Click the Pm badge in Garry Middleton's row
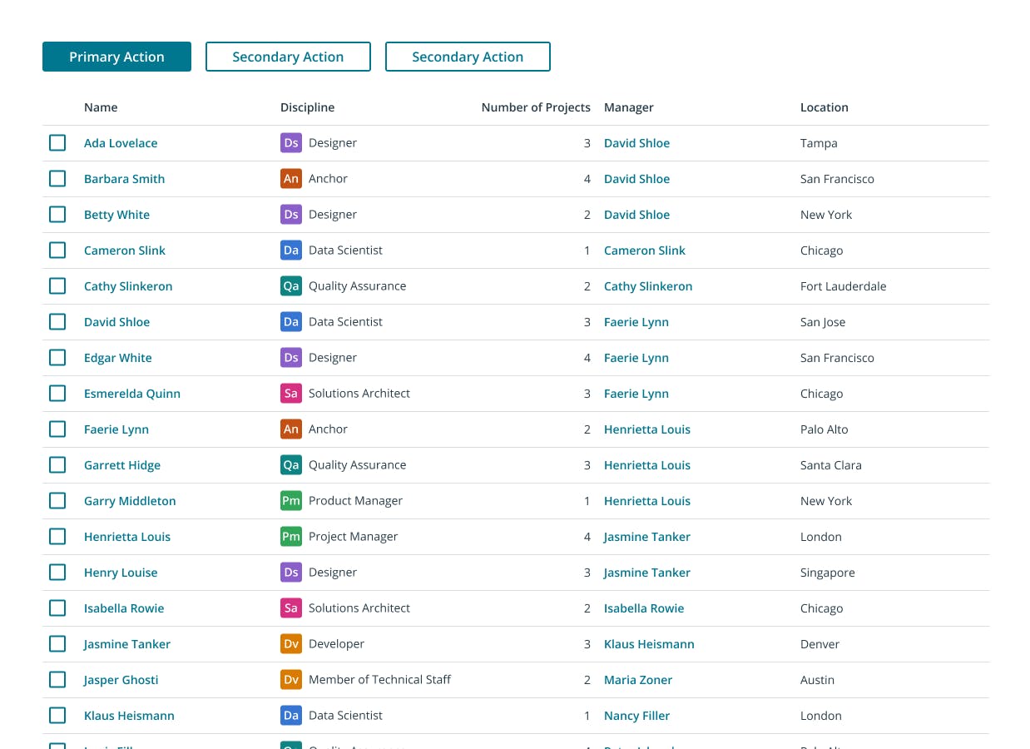Viewport: 1030px width, 749px height. [x=290, y=501]
